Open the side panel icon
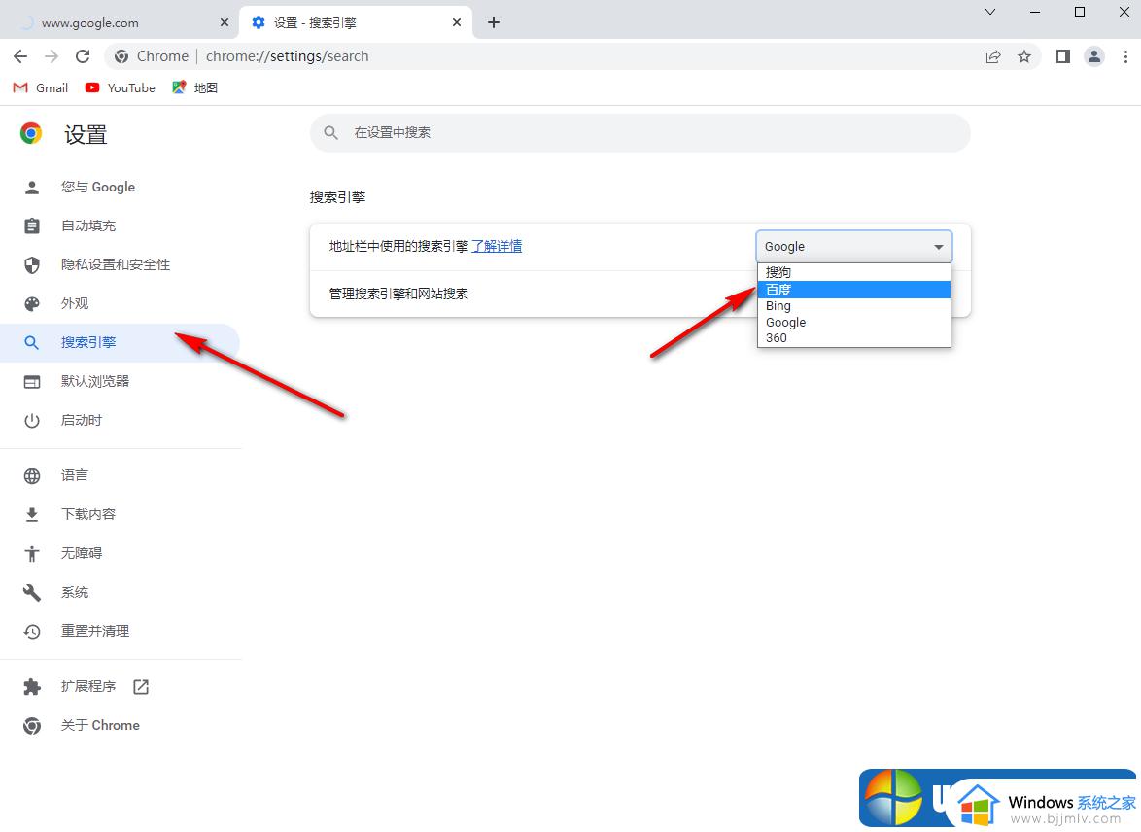Screen dimensions: 1141x832 click(x=1063, y=56)
